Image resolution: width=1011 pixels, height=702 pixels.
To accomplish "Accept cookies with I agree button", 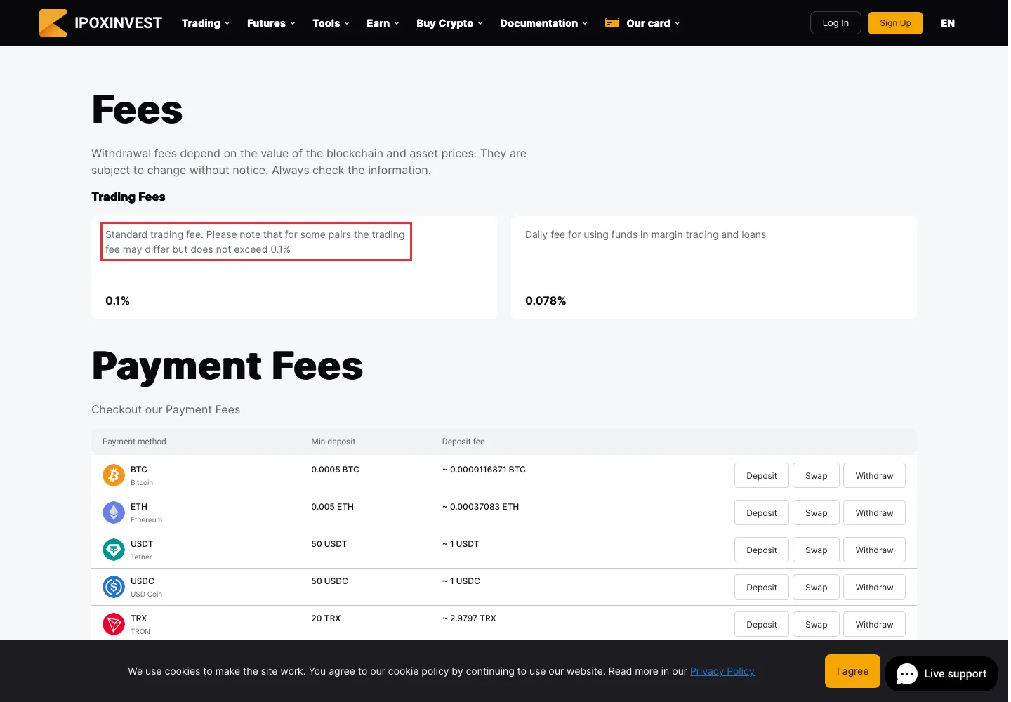I will (852, 671).
